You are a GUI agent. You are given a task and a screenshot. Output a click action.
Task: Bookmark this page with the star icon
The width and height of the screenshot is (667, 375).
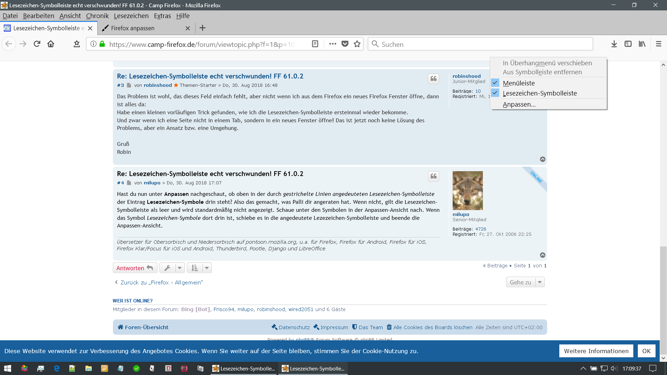pos(357,44)
